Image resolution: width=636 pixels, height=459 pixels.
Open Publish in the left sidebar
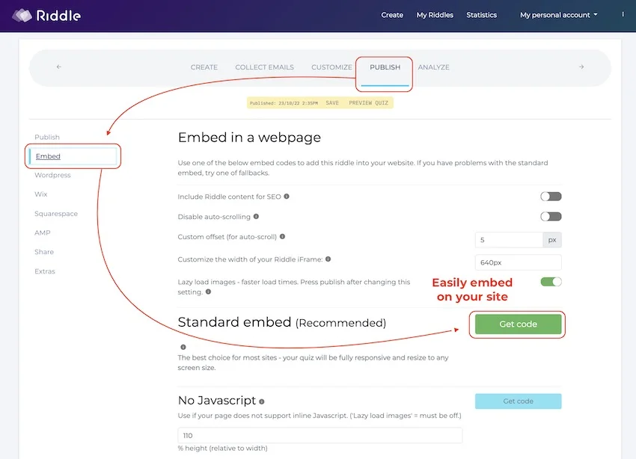pos(47,137)
